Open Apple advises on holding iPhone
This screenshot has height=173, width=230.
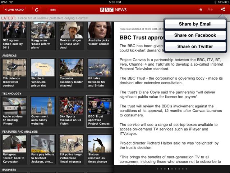coord(14,111)
